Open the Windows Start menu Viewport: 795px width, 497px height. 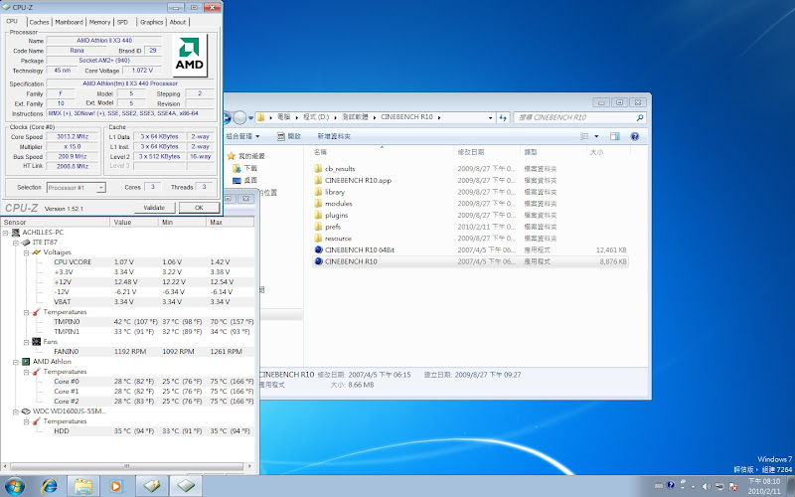pos(14,487)
